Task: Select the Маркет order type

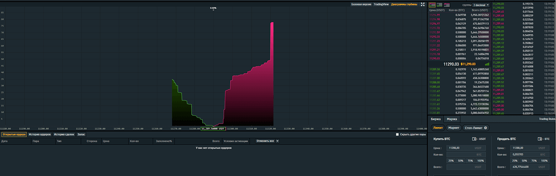Action: [x=453, y=128]
